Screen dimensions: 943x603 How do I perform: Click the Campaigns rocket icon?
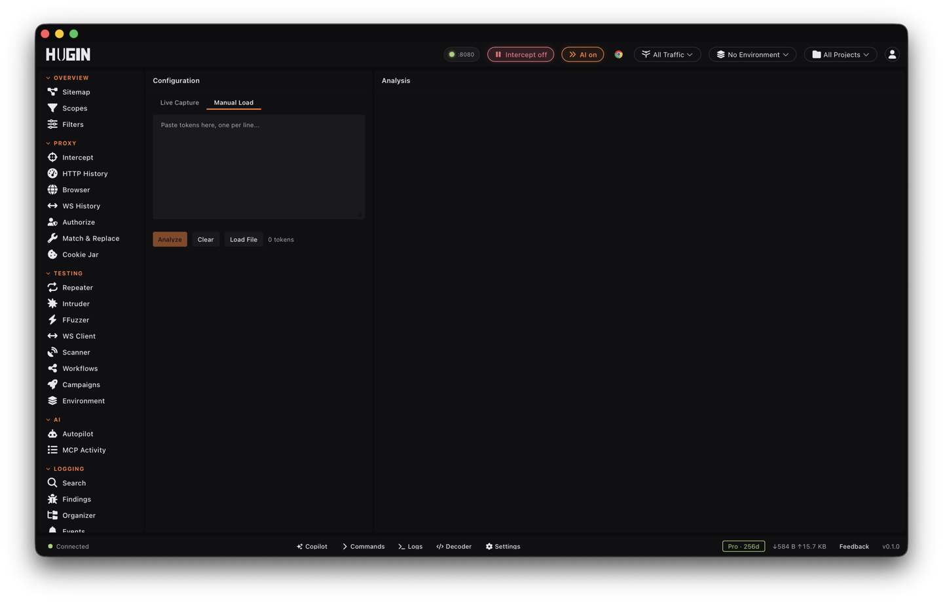[52, 385]
